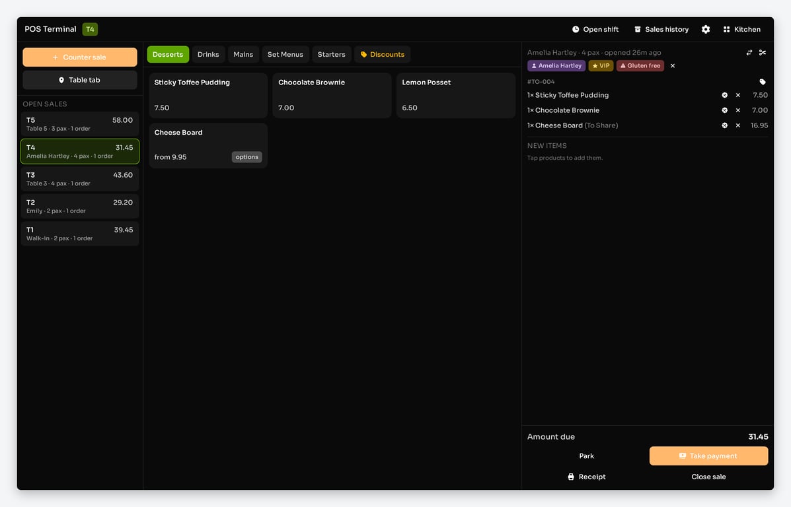Click the Gluten free warning tag
Image resolution: width=791 pixels, height=507 pixels.
click(640, 65)
